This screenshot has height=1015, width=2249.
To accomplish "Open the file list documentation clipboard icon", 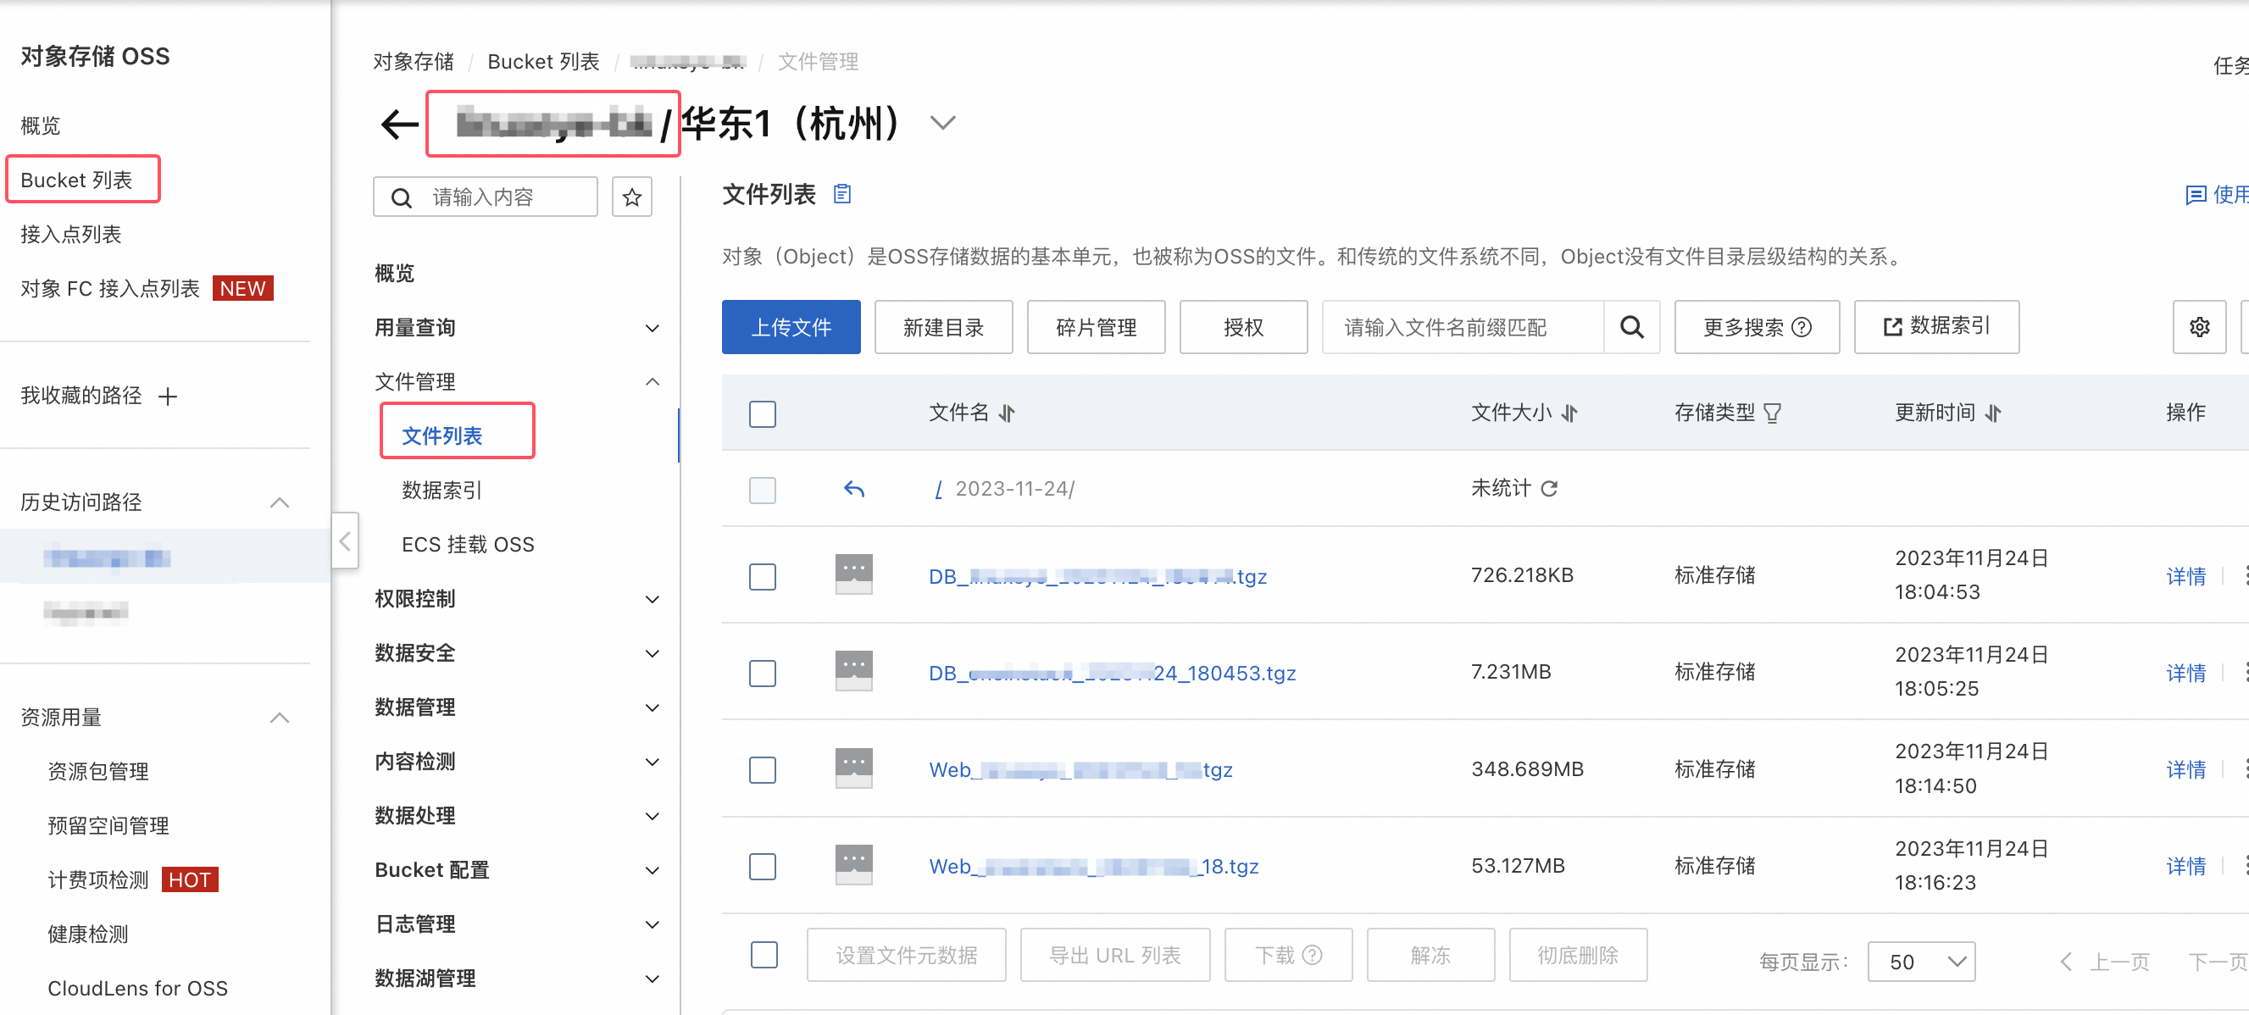I will [841, 194].
